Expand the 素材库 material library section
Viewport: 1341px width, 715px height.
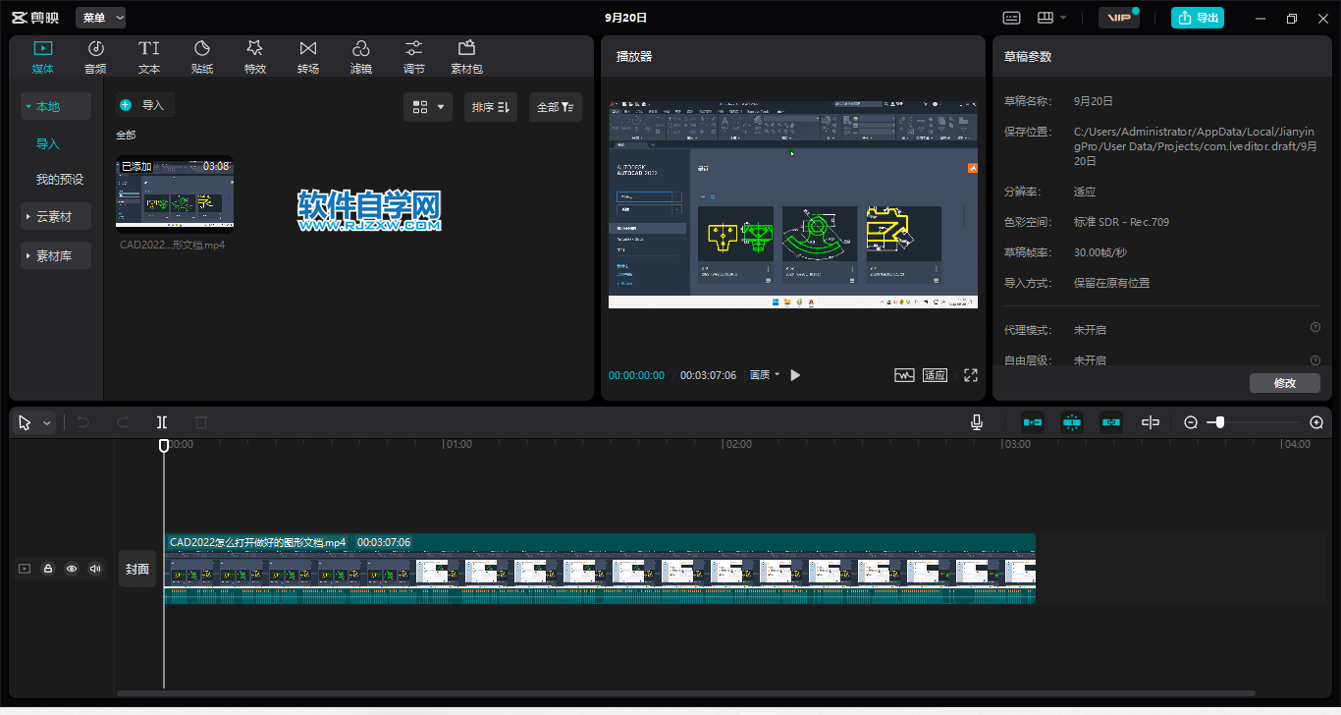[x=56, y=255]
